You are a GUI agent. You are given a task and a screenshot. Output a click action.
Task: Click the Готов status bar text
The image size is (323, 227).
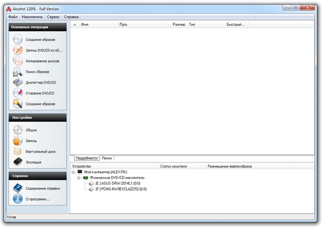[x=12, y=217]
